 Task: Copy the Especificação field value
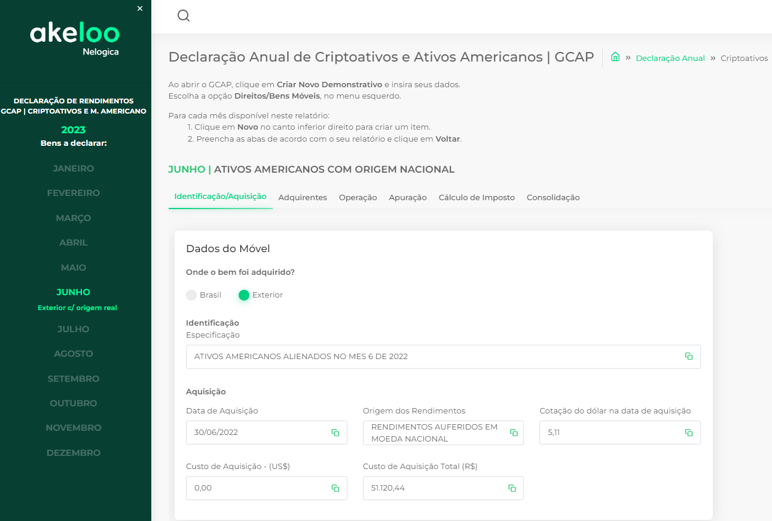coord(689,356)
